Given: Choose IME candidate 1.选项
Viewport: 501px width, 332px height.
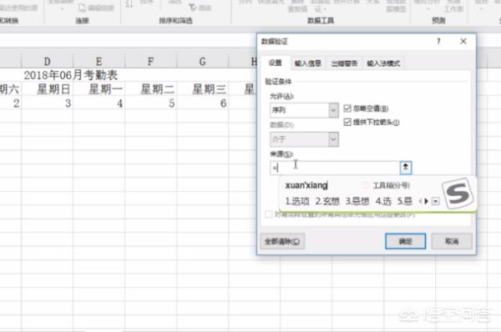Looking at the screenshot, I should [297, 201].
